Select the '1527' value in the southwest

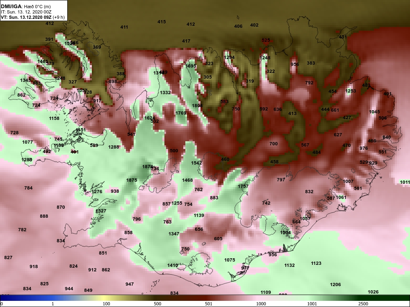pos(101,211)
